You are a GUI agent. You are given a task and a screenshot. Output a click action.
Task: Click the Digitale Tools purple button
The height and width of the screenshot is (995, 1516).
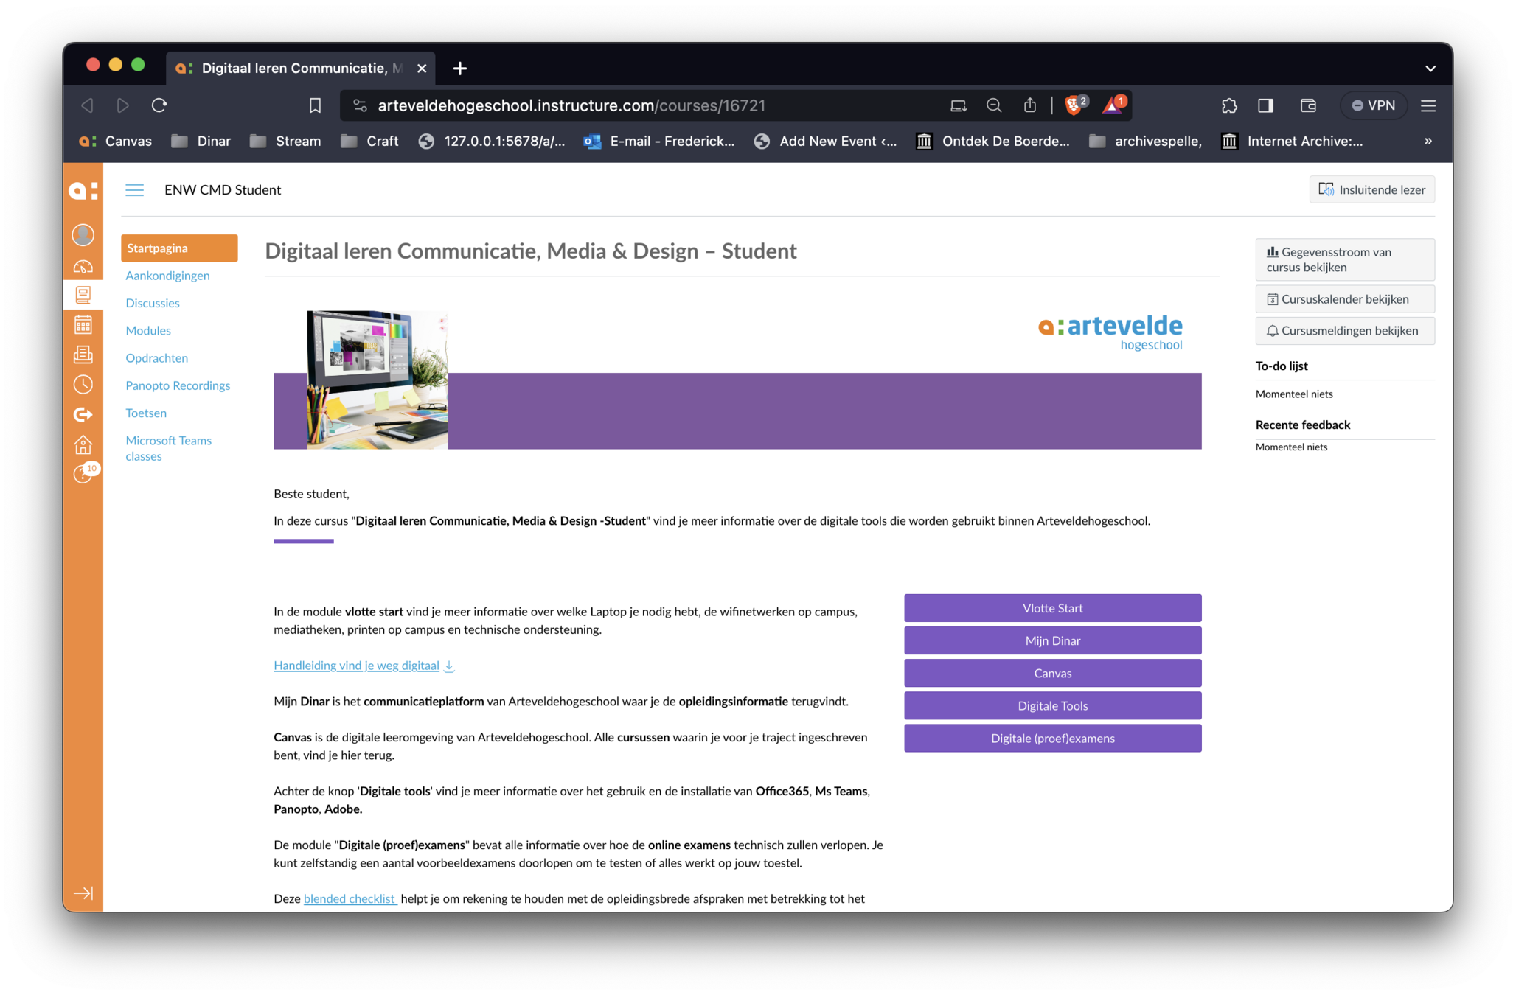[x=1052, y=705]
